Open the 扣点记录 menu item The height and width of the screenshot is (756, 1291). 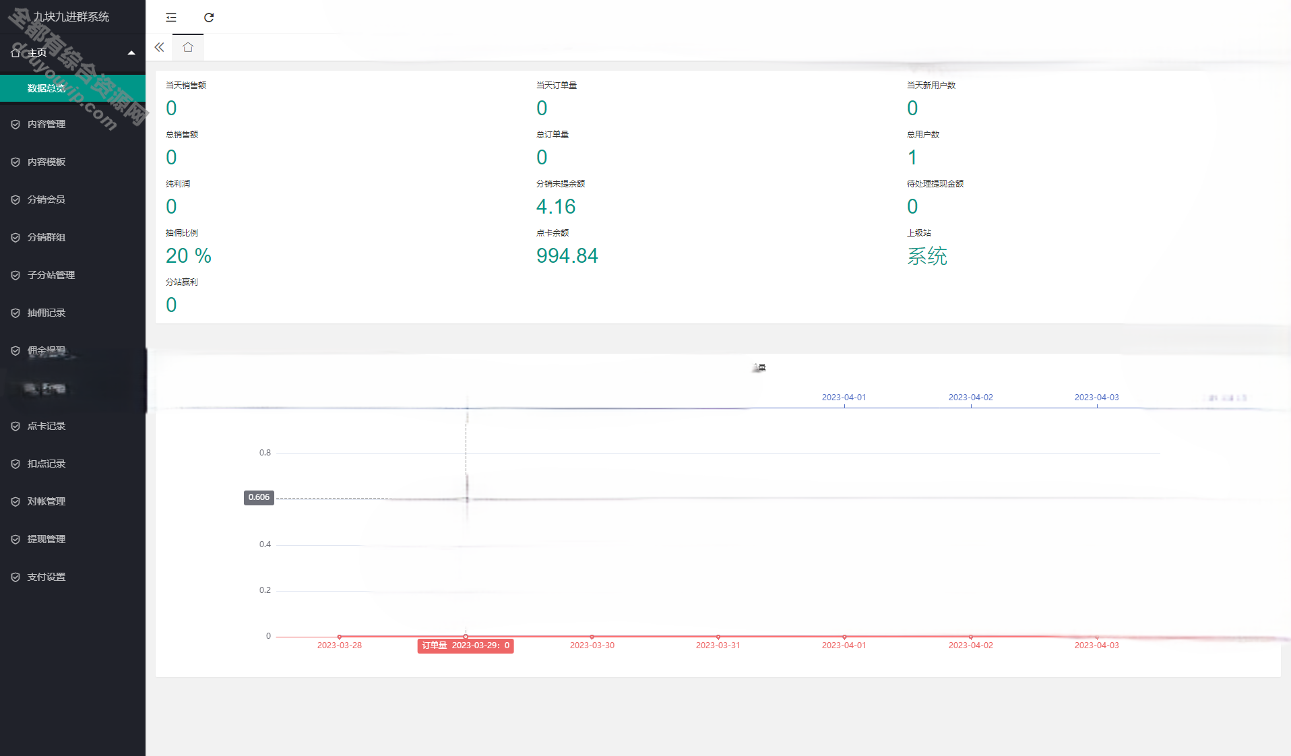73,464
